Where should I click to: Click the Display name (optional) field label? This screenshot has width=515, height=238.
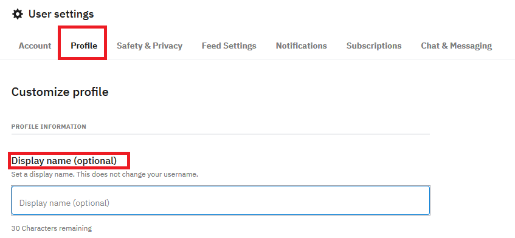click(x=64, y=161)
